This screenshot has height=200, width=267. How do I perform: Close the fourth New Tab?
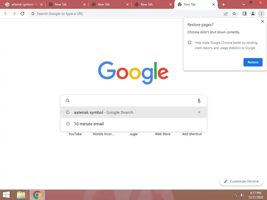click(171, 4)
